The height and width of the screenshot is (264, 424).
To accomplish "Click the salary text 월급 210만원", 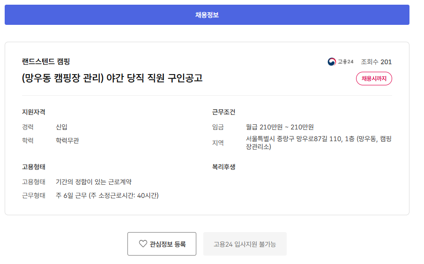I will tap(280, 127).
